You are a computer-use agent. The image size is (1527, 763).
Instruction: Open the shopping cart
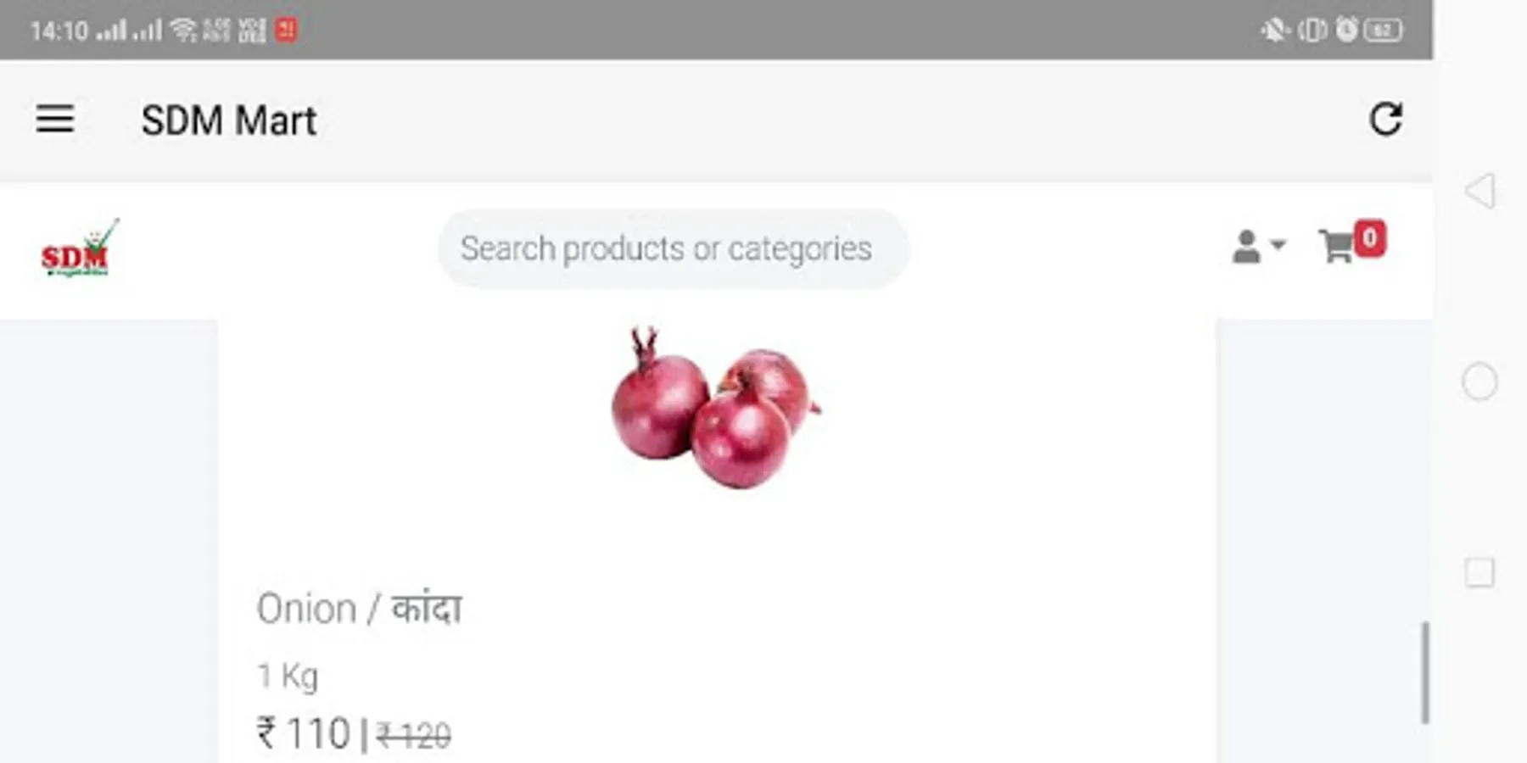click(x=1337, y=247)
